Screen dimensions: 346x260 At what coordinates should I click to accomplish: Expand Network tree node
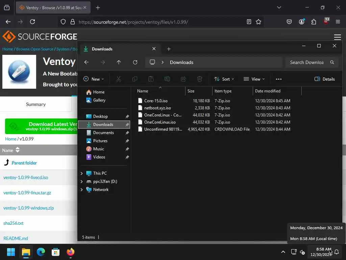tap(82, 190)
